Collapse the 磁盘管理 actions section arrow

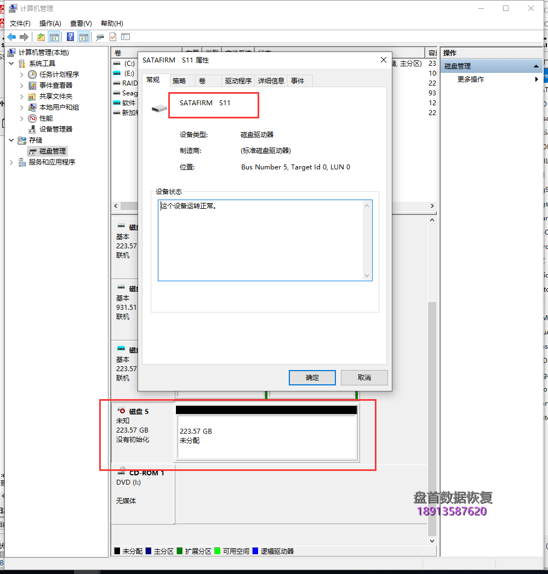[x=536, y=66]
